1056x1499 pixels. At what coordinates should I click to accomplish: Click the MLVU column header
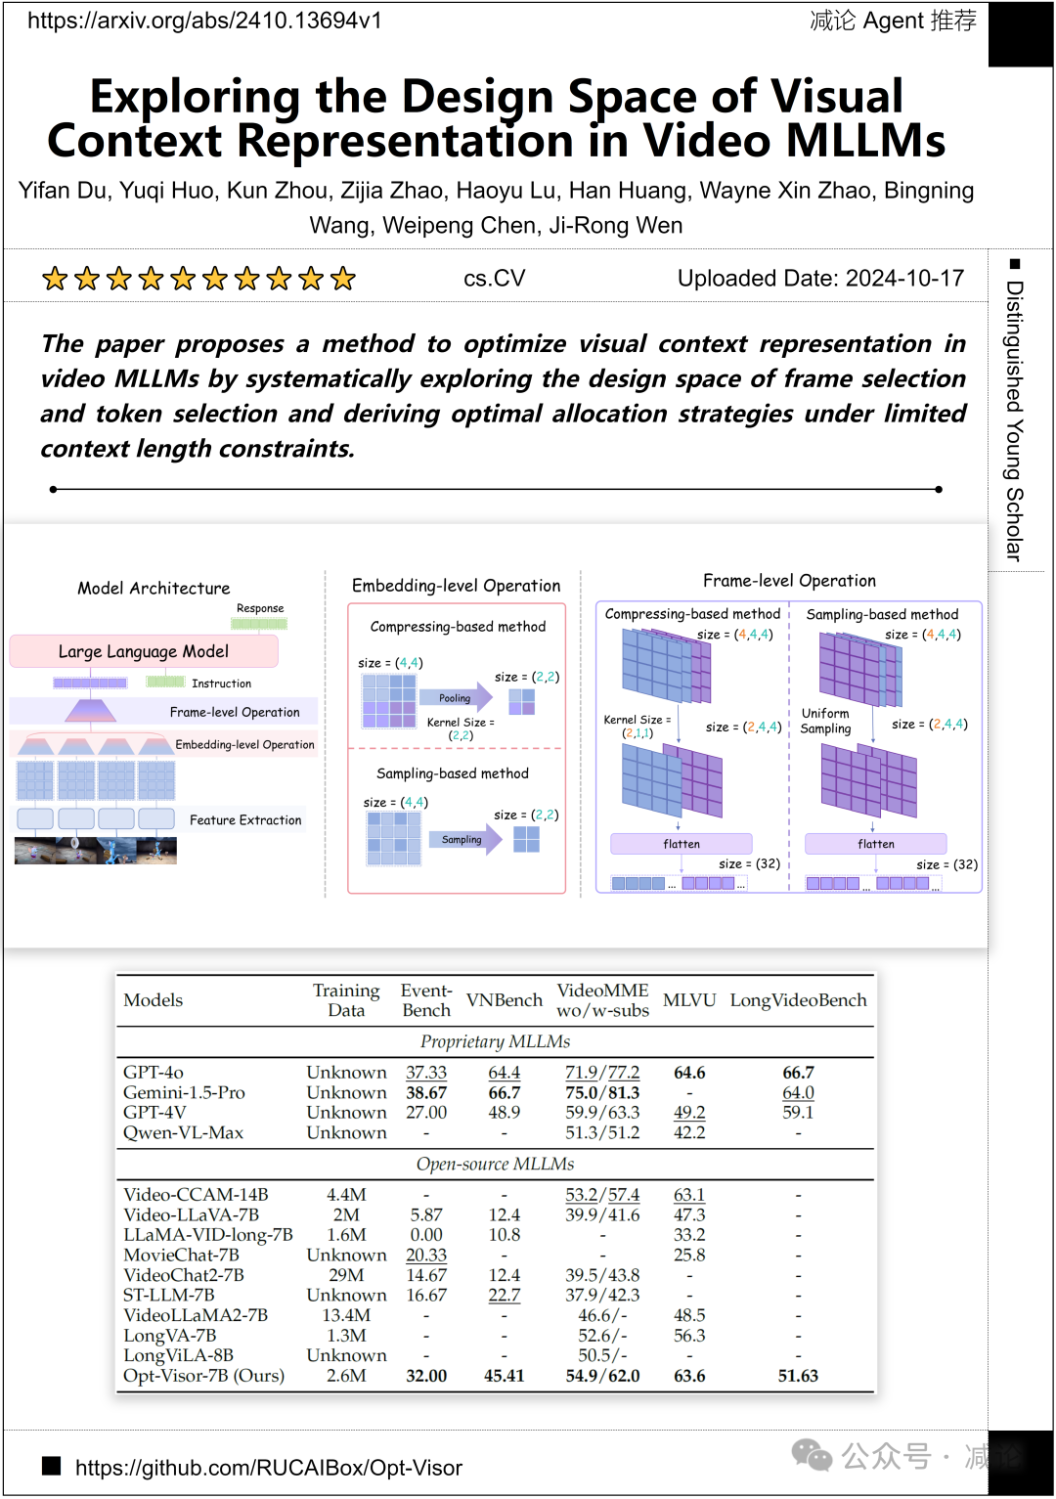pos(689,1000)
